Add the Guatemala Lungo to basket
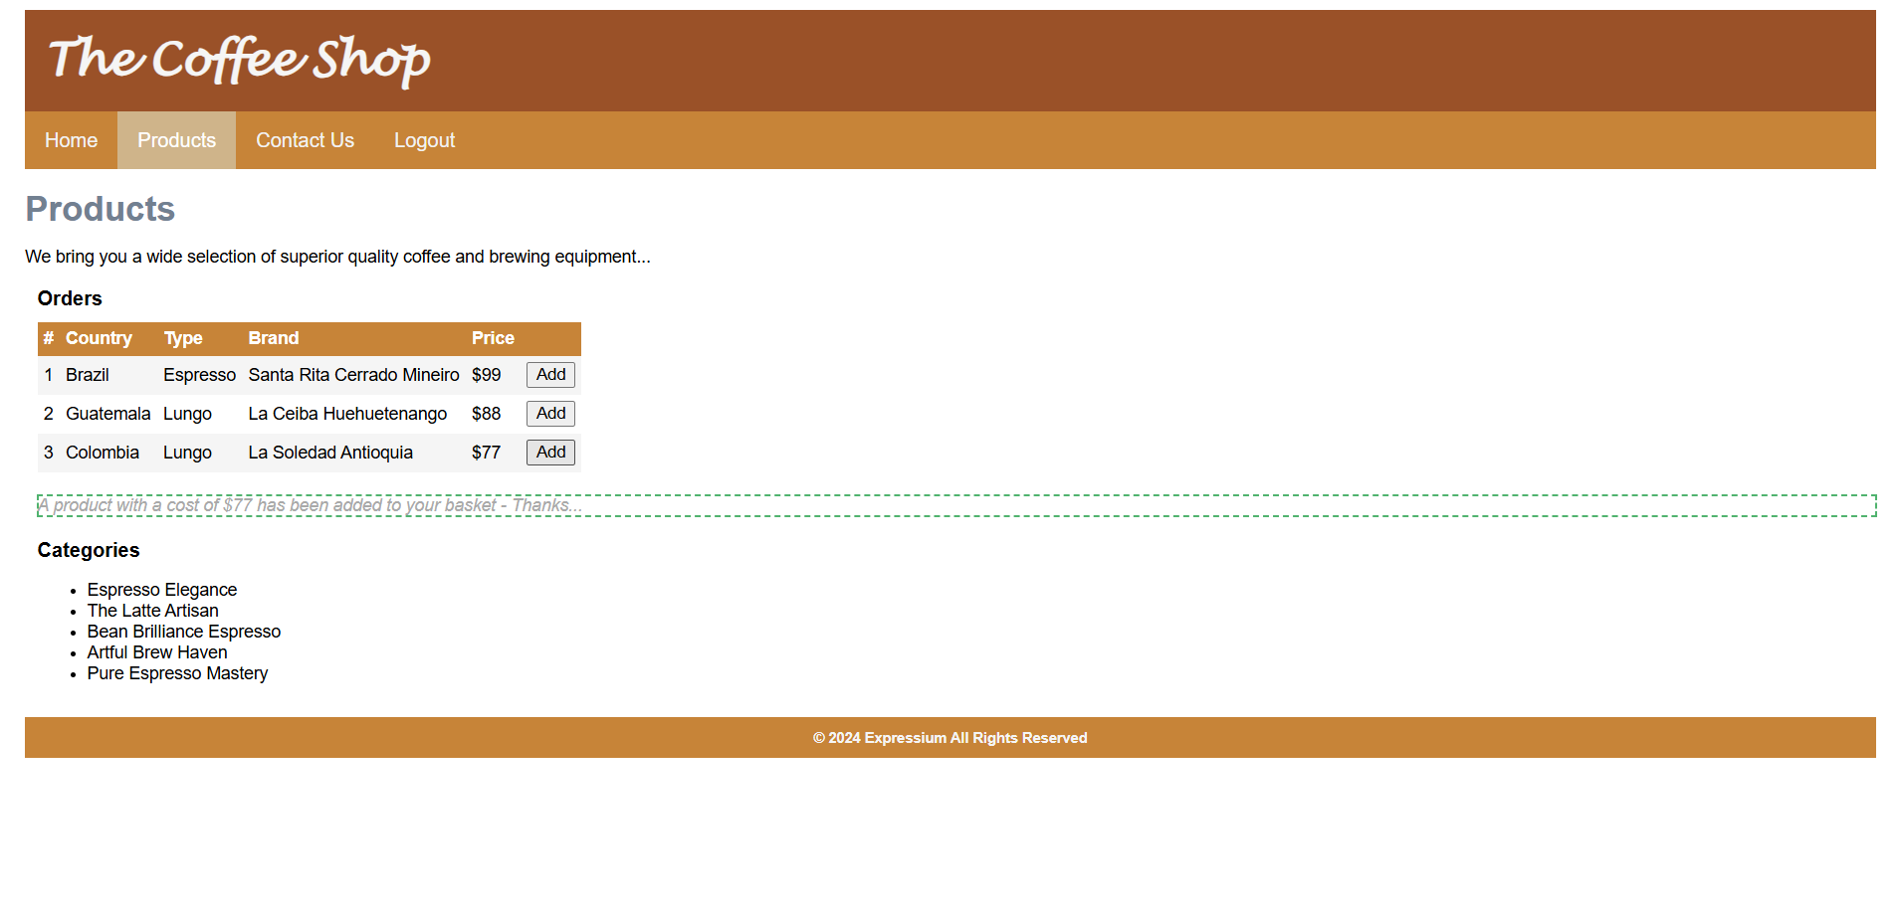1901x918 pixels. pos(550,414)
